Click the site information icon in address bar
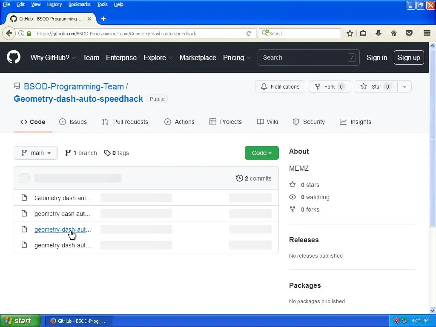The image size is (436, 327). click(x=21, y=33)
